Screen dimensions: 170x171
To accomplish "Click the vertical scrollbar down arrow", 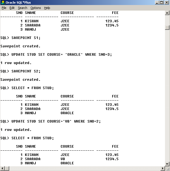I will click(x=167, y=164).
